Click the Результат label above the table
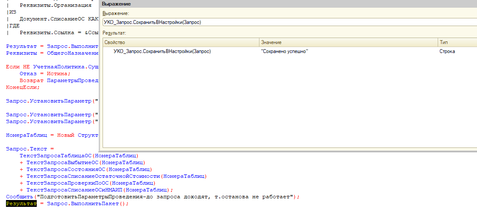This screenshot has height=215, width=477. (x=114, y=33)
